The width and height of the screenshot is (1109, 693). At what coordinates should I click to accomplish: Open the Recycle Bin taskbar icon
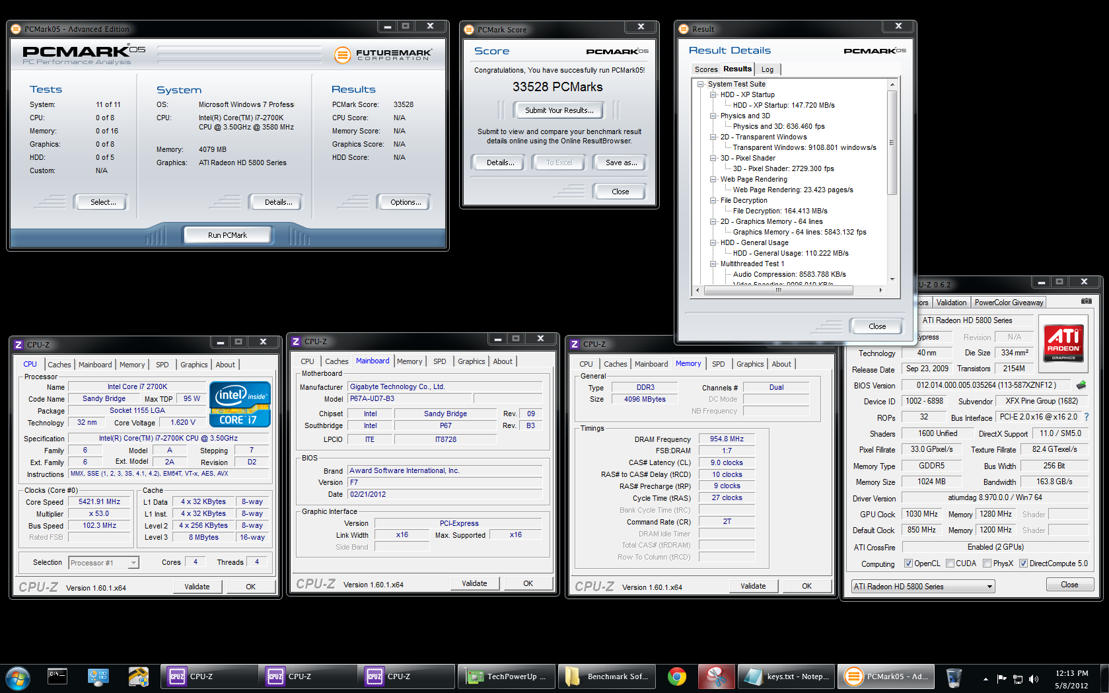pos(954,677)
